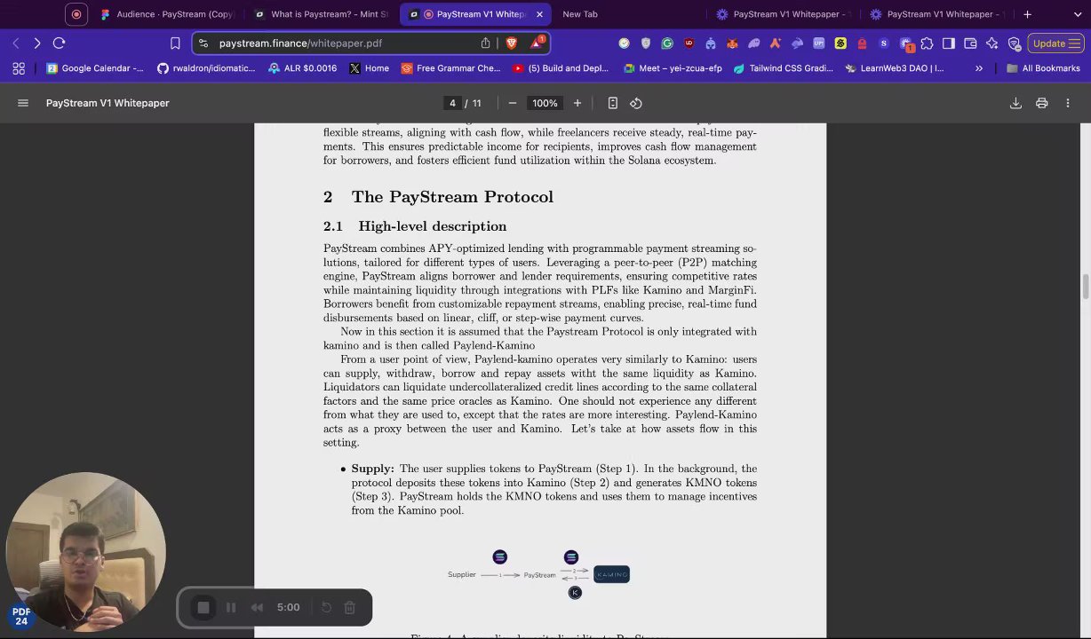Bookmark this page
The height and width of the screenshot is (639, 1091).
pos(175,43)
